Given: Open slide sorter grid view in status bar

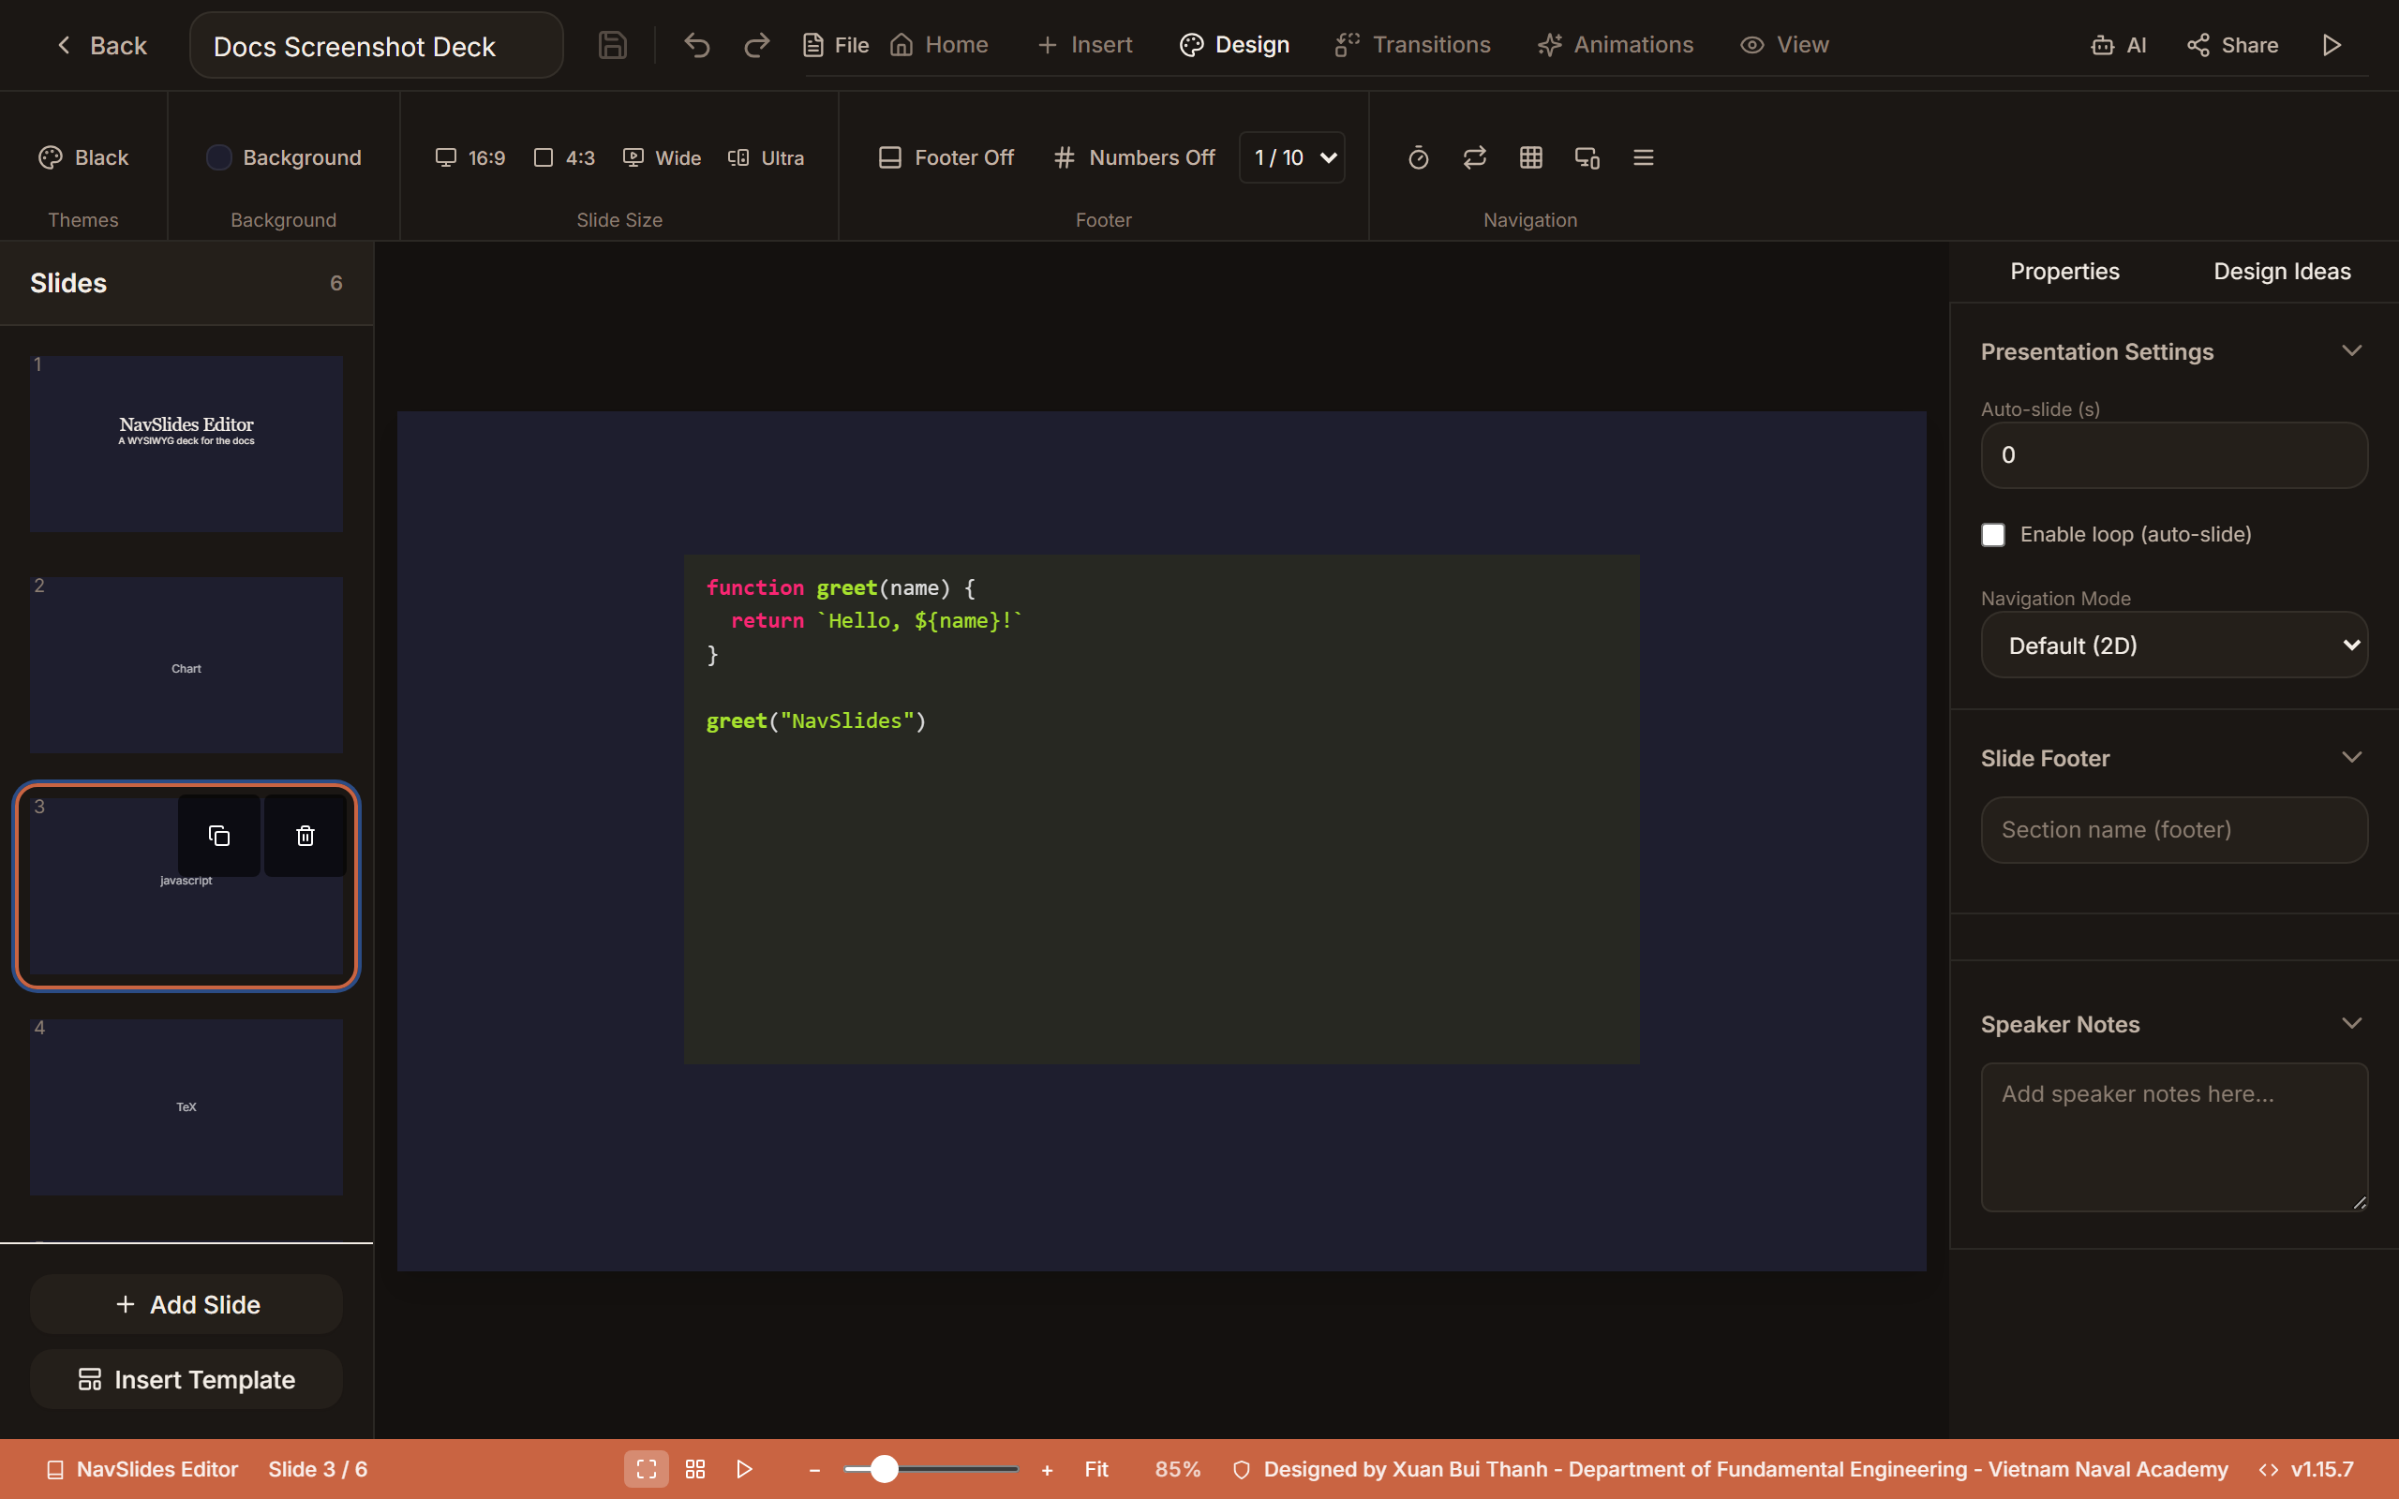Looking at the screenshot, I should pos(695,1469).
